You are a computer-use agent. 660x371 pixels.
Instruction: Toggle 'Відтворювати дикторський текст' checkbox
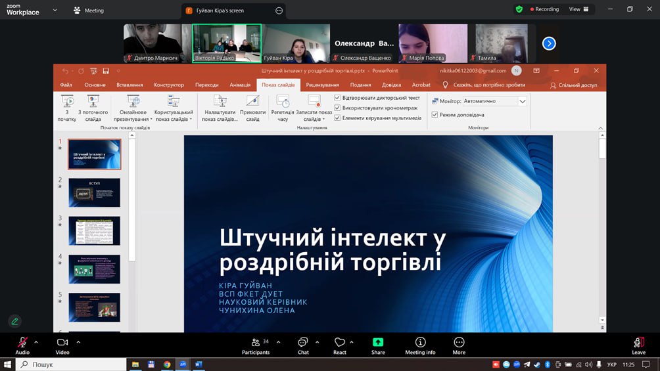coord(338,98)
